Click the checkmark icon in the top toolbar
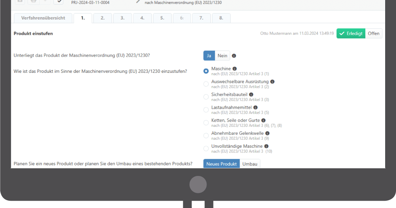The image size is (396, 208). point(59,1)
